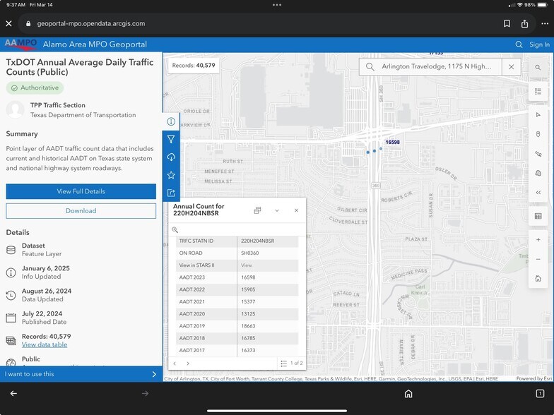Toggle the info panel icon in sidebar
Image resolution: width=554 pixels, height=415 pixels.
point(170,121)
